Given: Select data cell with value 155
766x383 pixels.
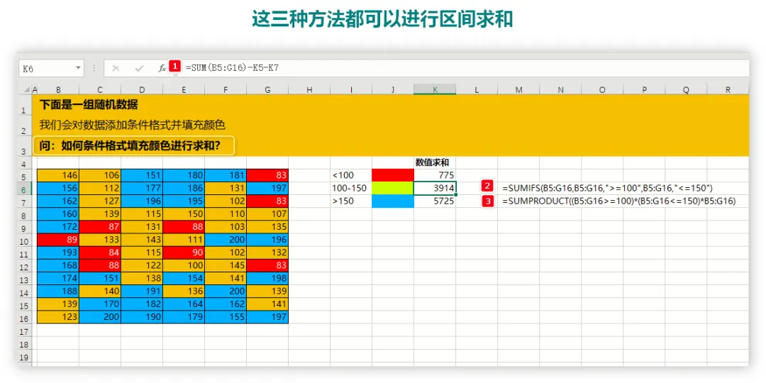Looking at the screenshot, I should pos(226,316).
